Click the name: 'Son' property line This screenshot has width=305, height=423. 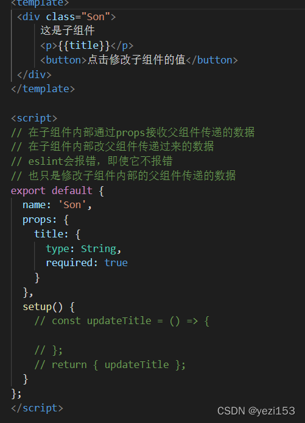[x=57, y=205]
